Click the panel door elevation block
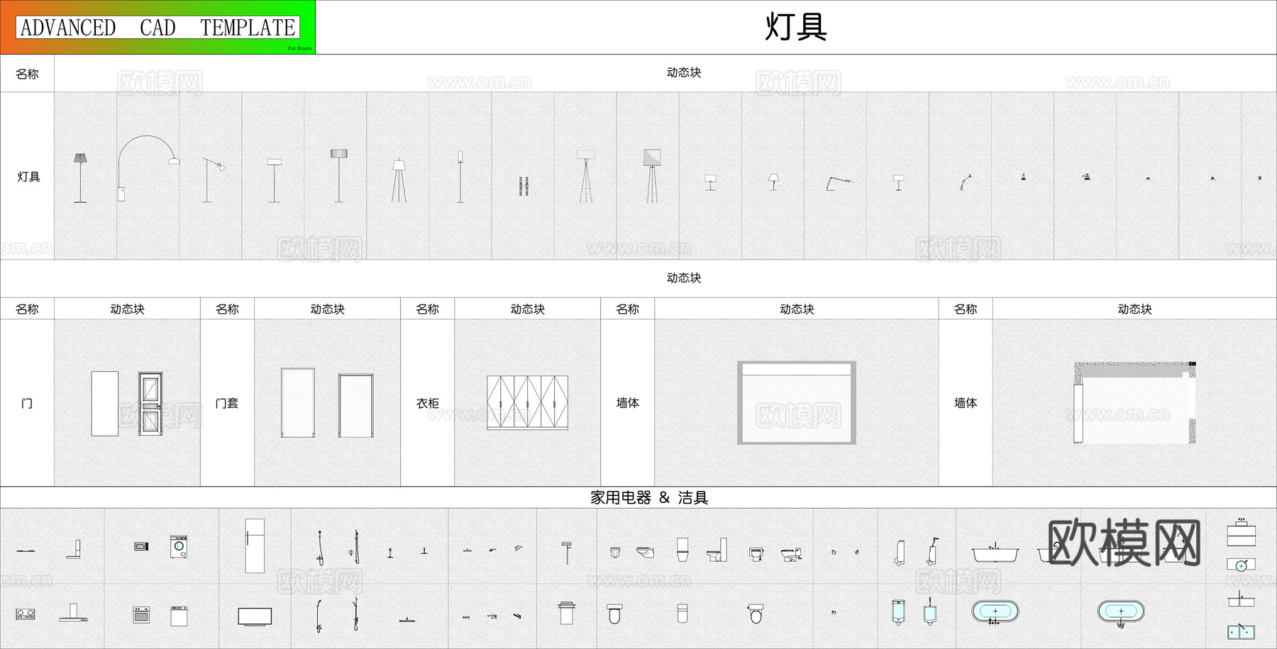This screenshot has width=1277, height=649. 149,404
